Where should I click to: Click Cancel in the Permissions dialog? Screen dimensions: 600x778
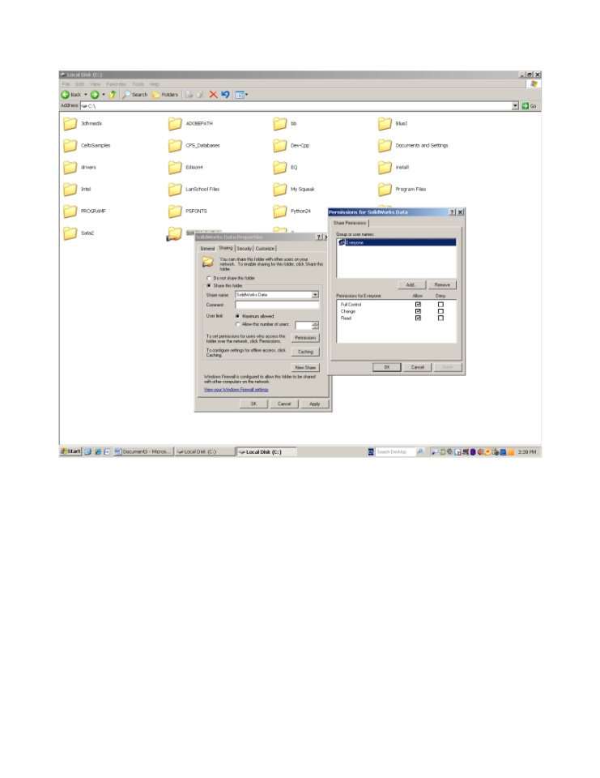click(x=418, y=367)
